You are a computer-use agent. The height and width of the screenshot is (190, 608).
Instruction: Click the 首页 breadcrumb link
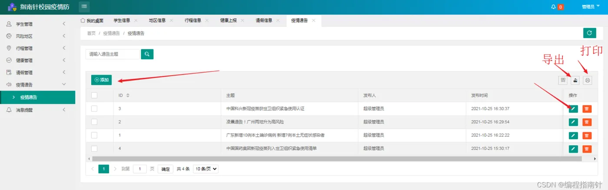point(91,33)
